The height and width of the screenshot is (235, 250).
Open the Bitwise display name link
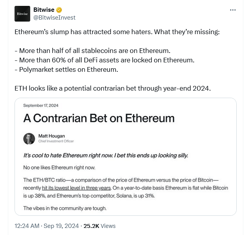[x=44, y=10]
